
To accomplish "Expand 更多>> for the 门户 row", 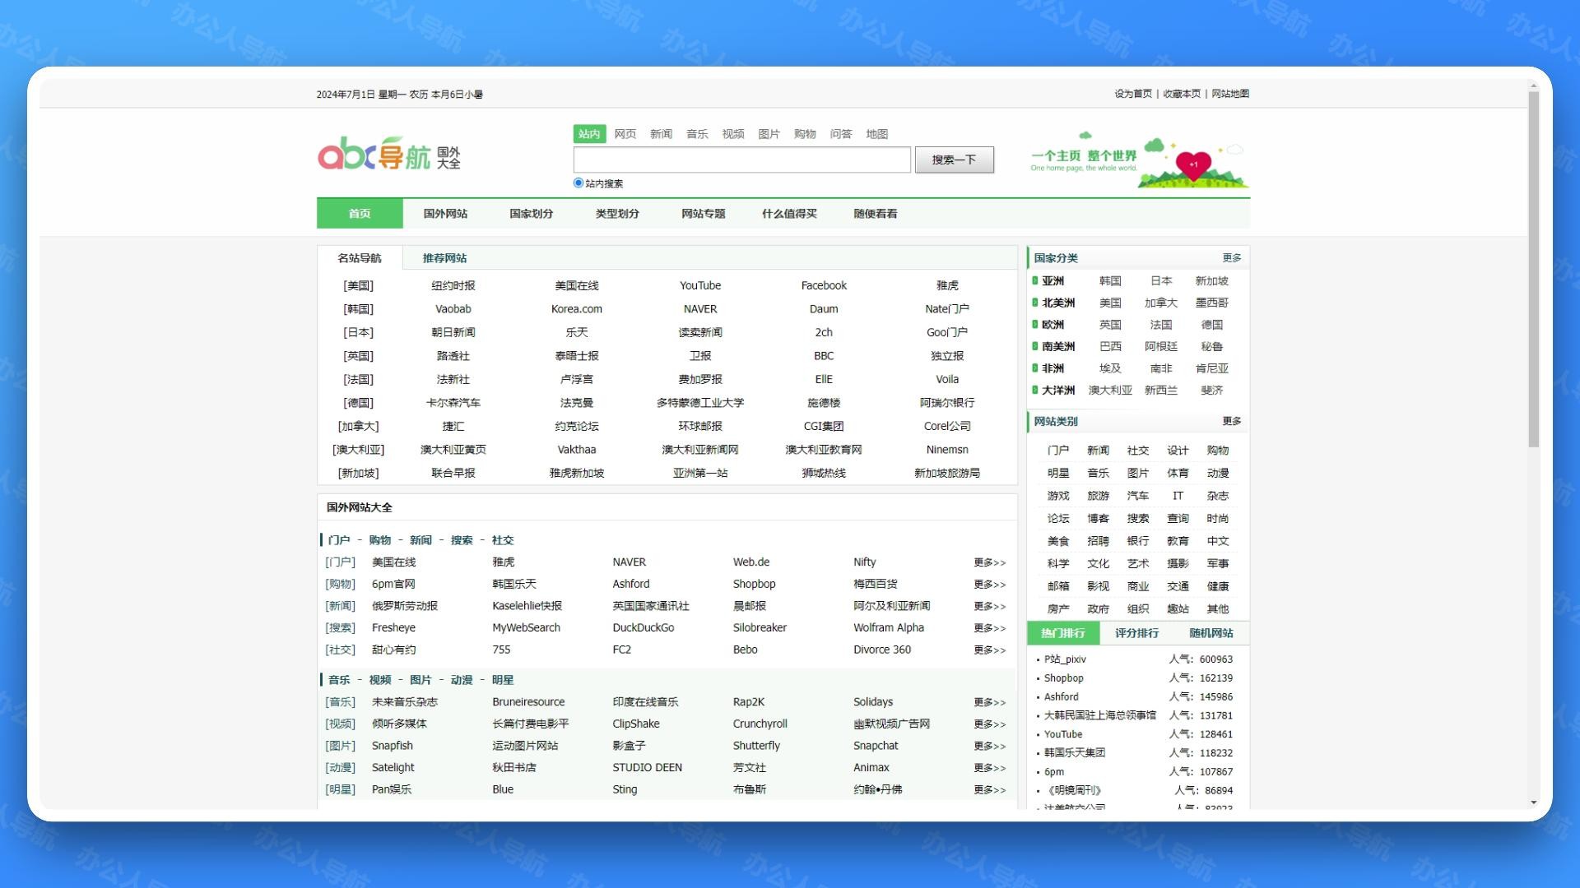I will click(989, 562).
